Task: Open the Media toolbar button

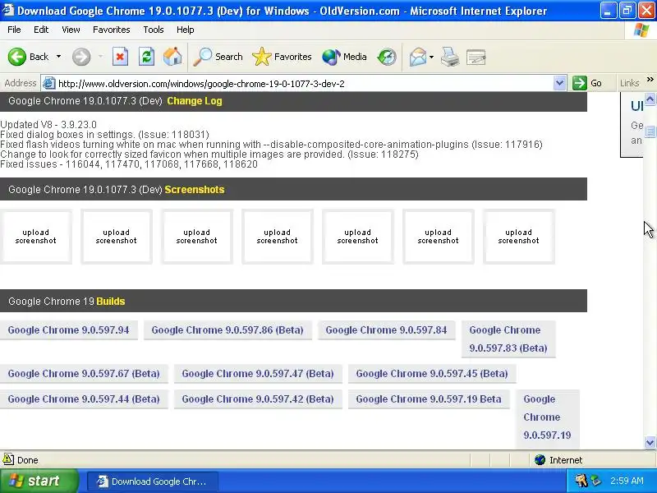Action: tap(344, 57)
